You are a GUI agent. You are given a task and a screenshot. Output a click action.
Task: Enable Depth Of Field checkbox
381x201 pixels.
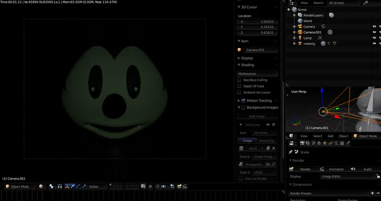tap(239, 86)
